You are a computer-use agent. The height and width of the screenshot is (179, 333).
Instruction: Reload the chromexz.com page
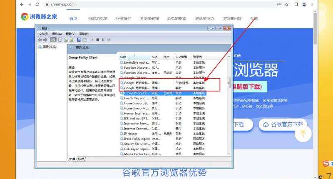[37, 4]
